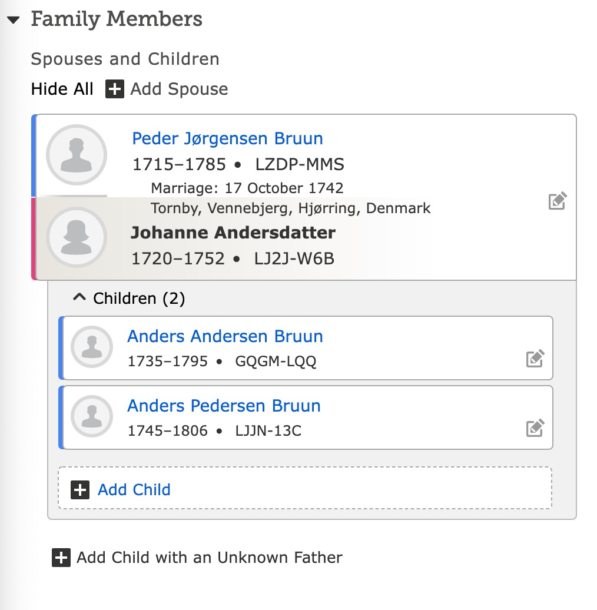Viewport: 597px width, 610px height.
Task: Click Anders Andersen Bruun's avatar icon
Action: 92,347
